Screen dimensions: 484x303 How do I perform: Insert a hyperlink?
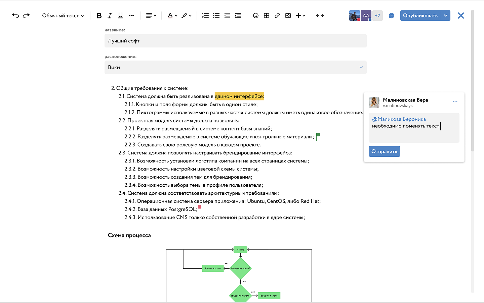click(277, 15)
